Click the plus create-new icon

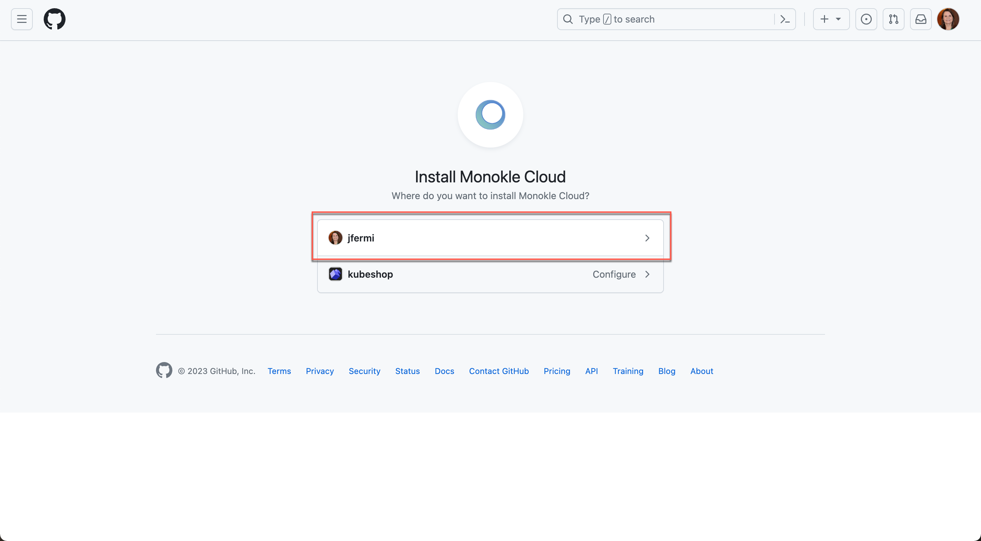[x=824, y=19]
